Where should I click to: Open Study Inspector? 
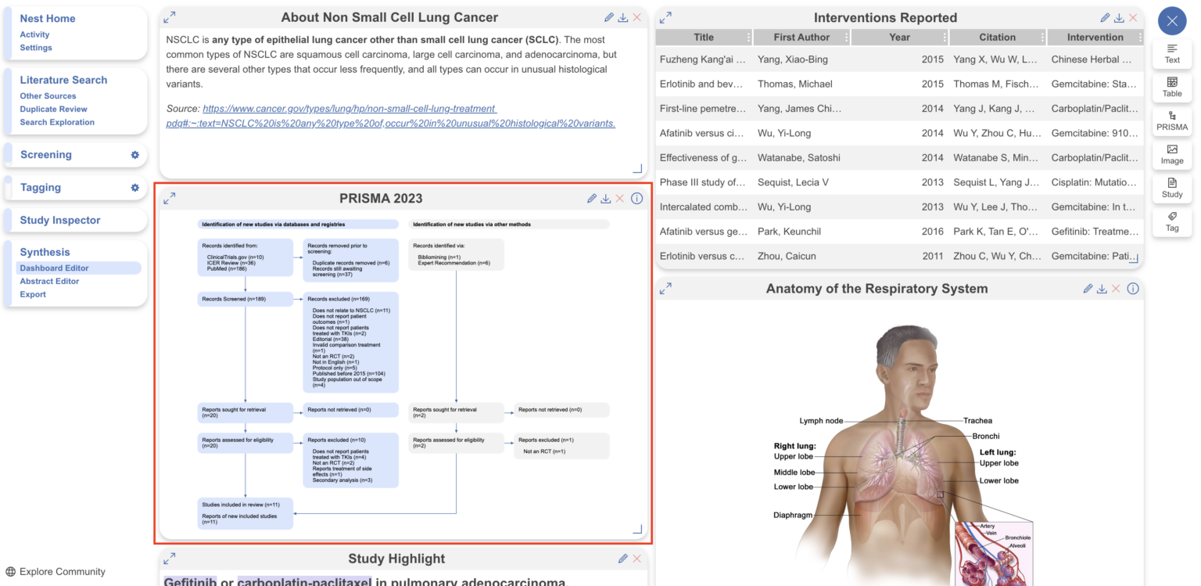[60, 221]
